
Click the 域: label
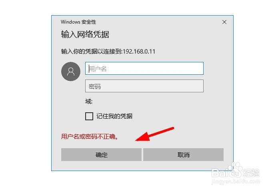[89, 101]
